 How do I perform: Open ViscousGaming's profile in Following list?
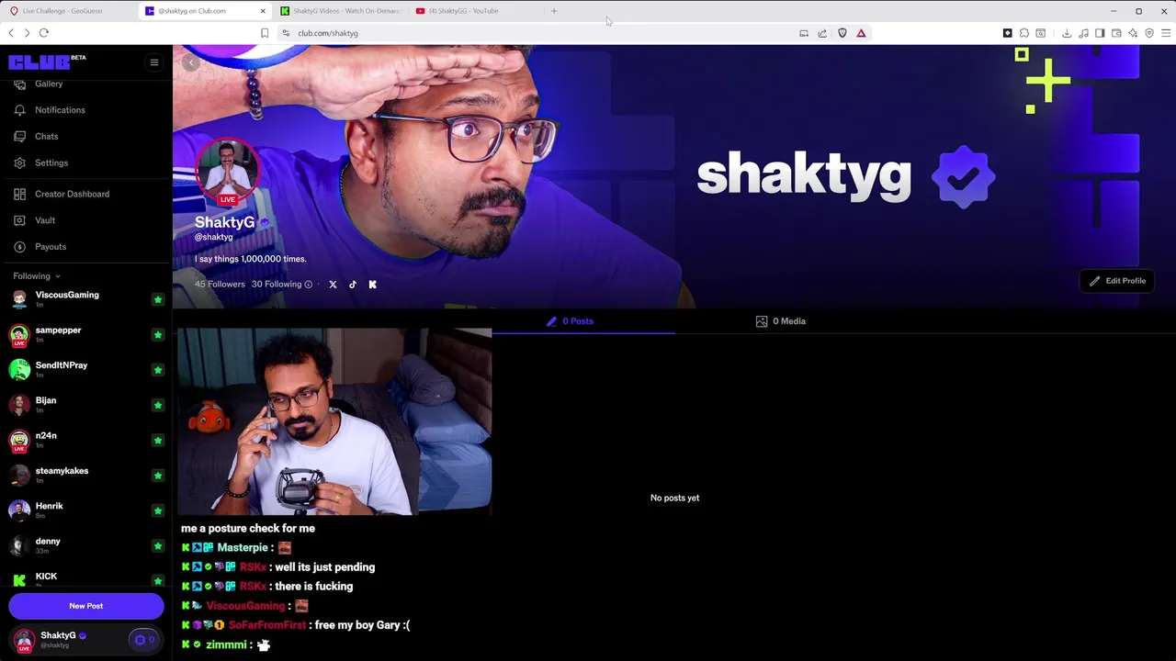(67, 295)
